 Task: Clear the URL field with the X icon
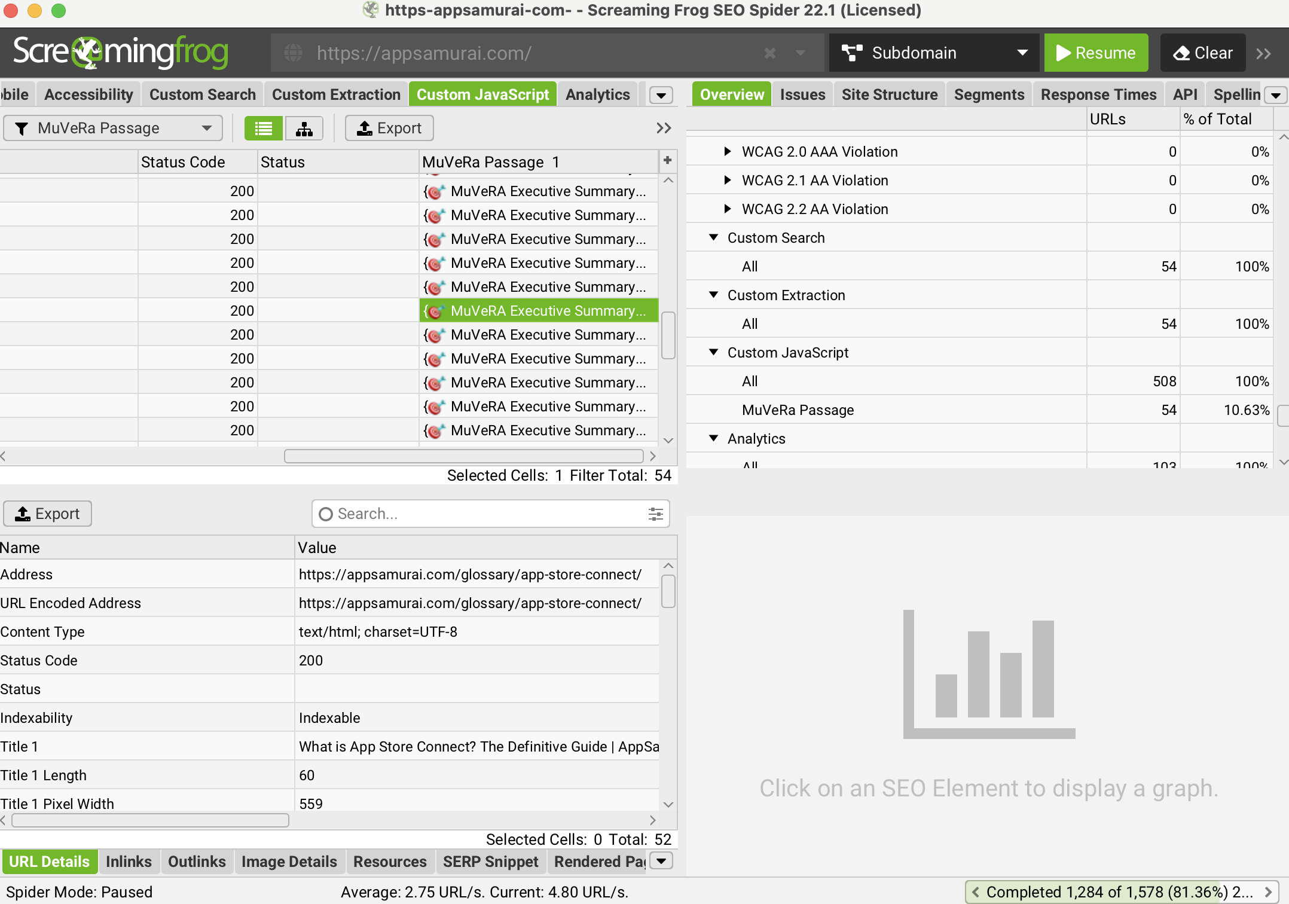769,53
